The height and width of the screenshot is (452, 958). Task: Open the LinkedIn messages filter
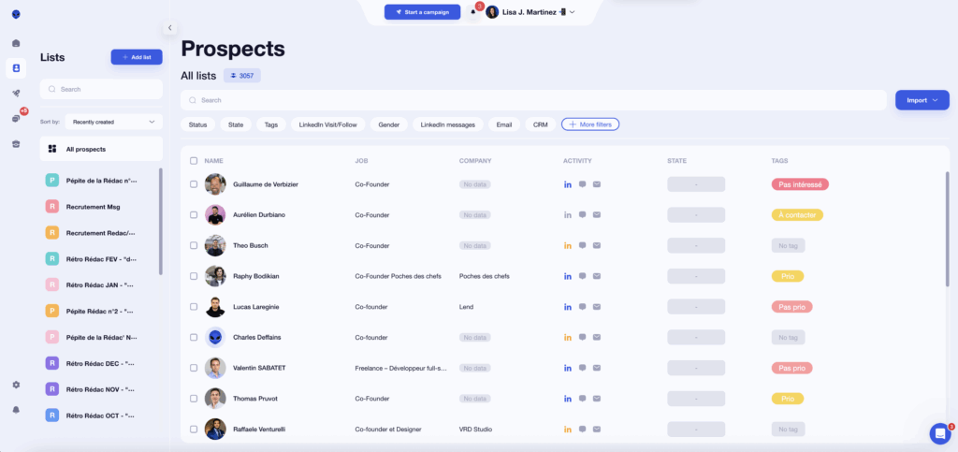click(x=447, y=124)
